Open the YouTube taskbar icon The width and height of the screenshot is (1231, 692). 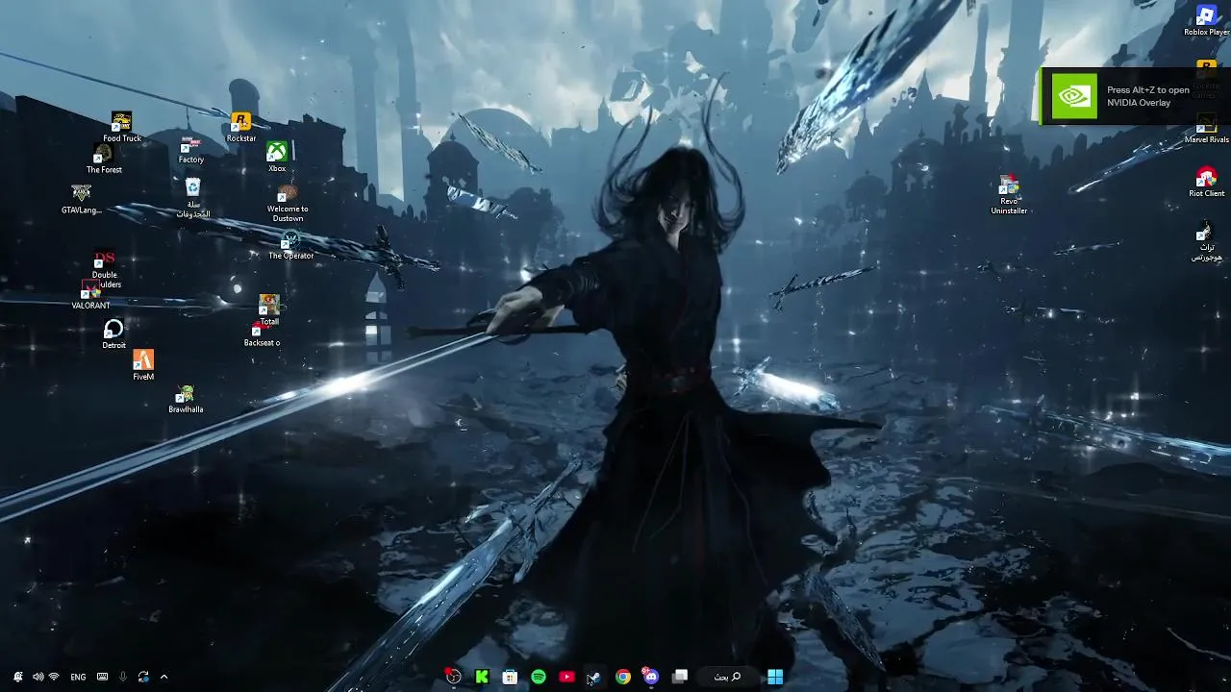[566, 677]
